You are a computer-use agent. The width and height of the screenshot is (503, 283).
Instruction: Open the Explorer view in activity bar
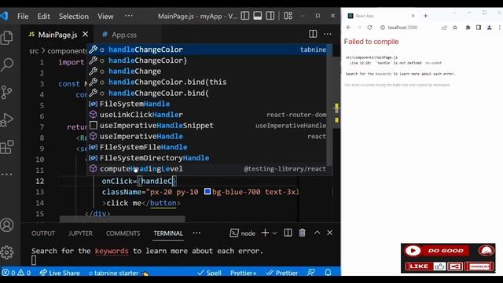click(7, 38)
